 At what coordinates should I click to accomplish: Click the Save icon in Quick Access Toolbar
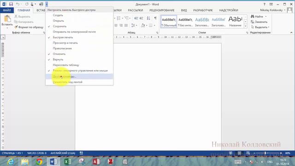coord(11,4)
